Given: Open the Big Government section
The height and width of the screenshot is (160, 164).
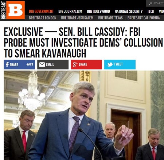Looking at the screenshot, I should point(41,11).
